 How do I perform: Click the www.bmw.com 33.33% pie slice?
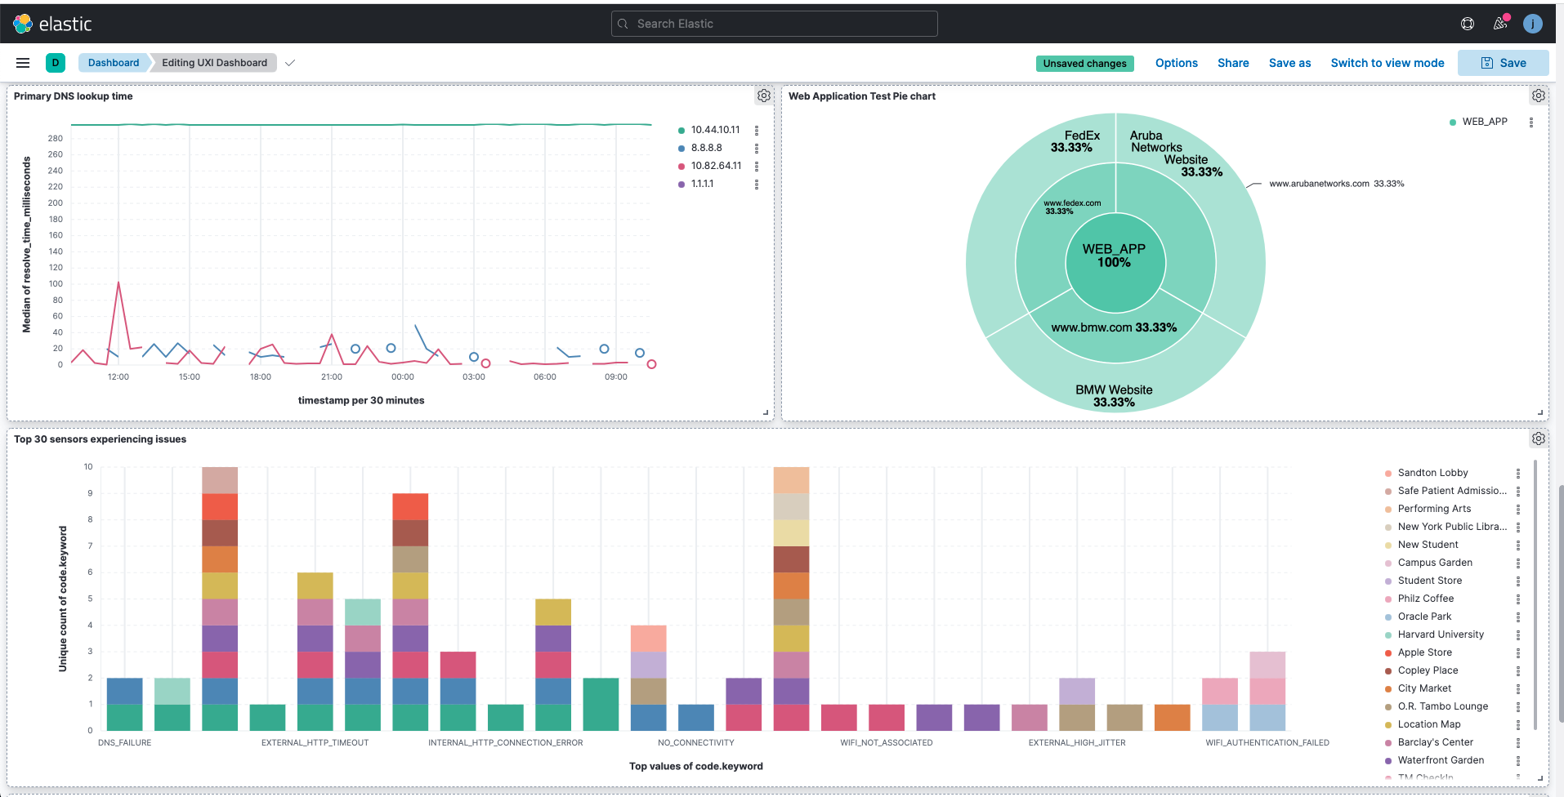coord(1114,336)
